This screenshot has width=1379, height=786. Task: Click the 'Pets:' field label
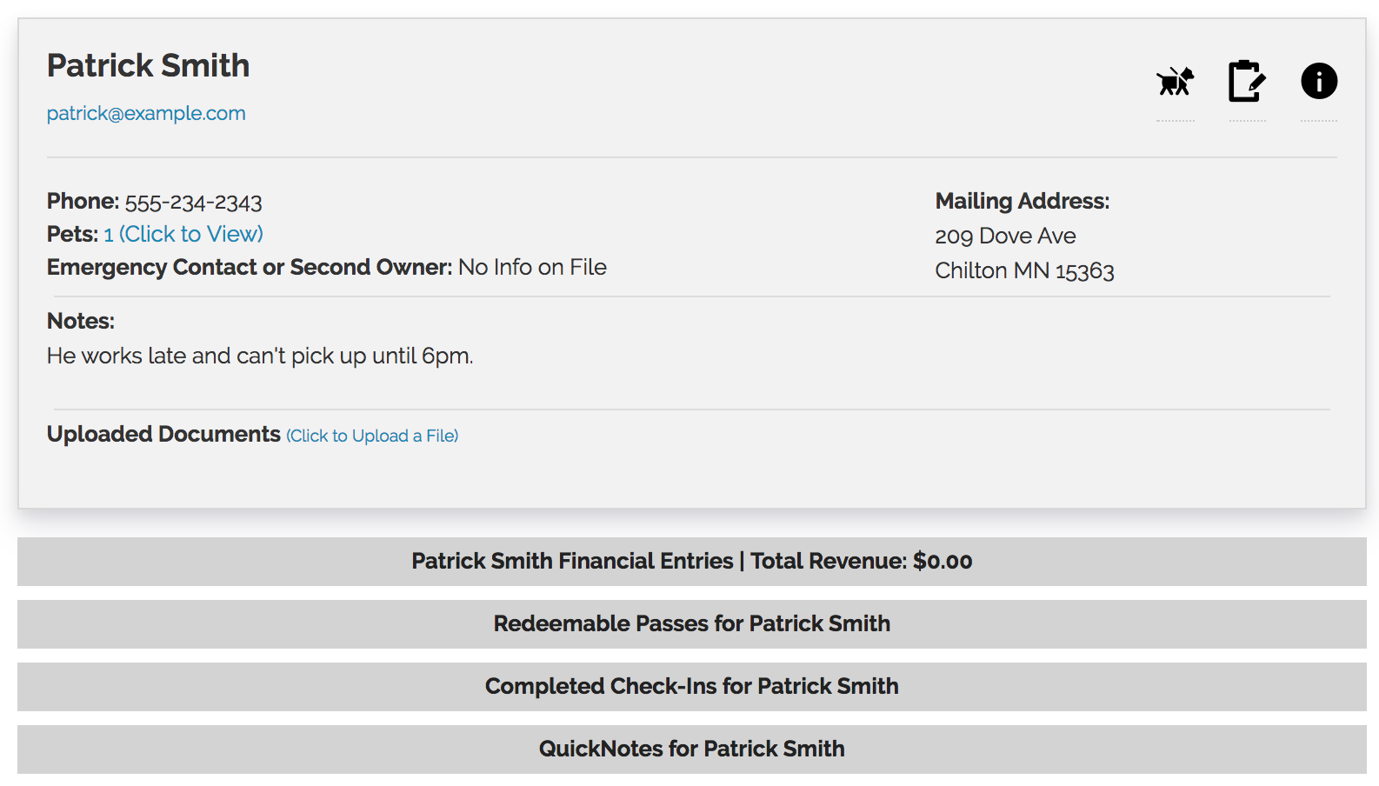(73, 234)
